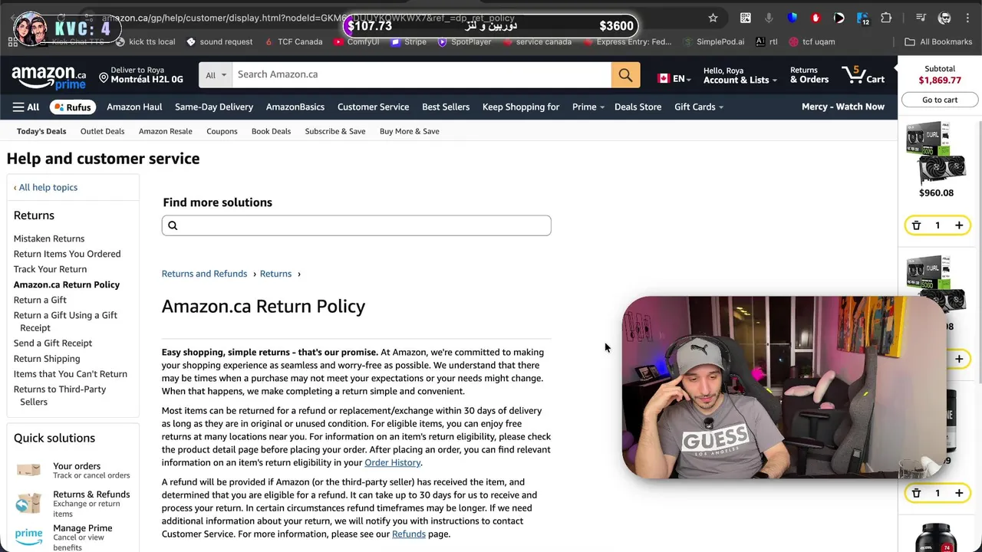This screenshot has width=982, height=552.
Task: Open Returns & Orders in header
Action: click(x=809, y=75)
